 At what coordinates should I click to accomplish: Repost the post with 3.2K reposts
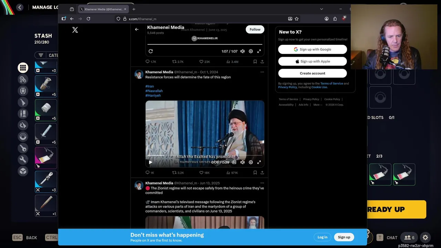[x=178, y=173]
